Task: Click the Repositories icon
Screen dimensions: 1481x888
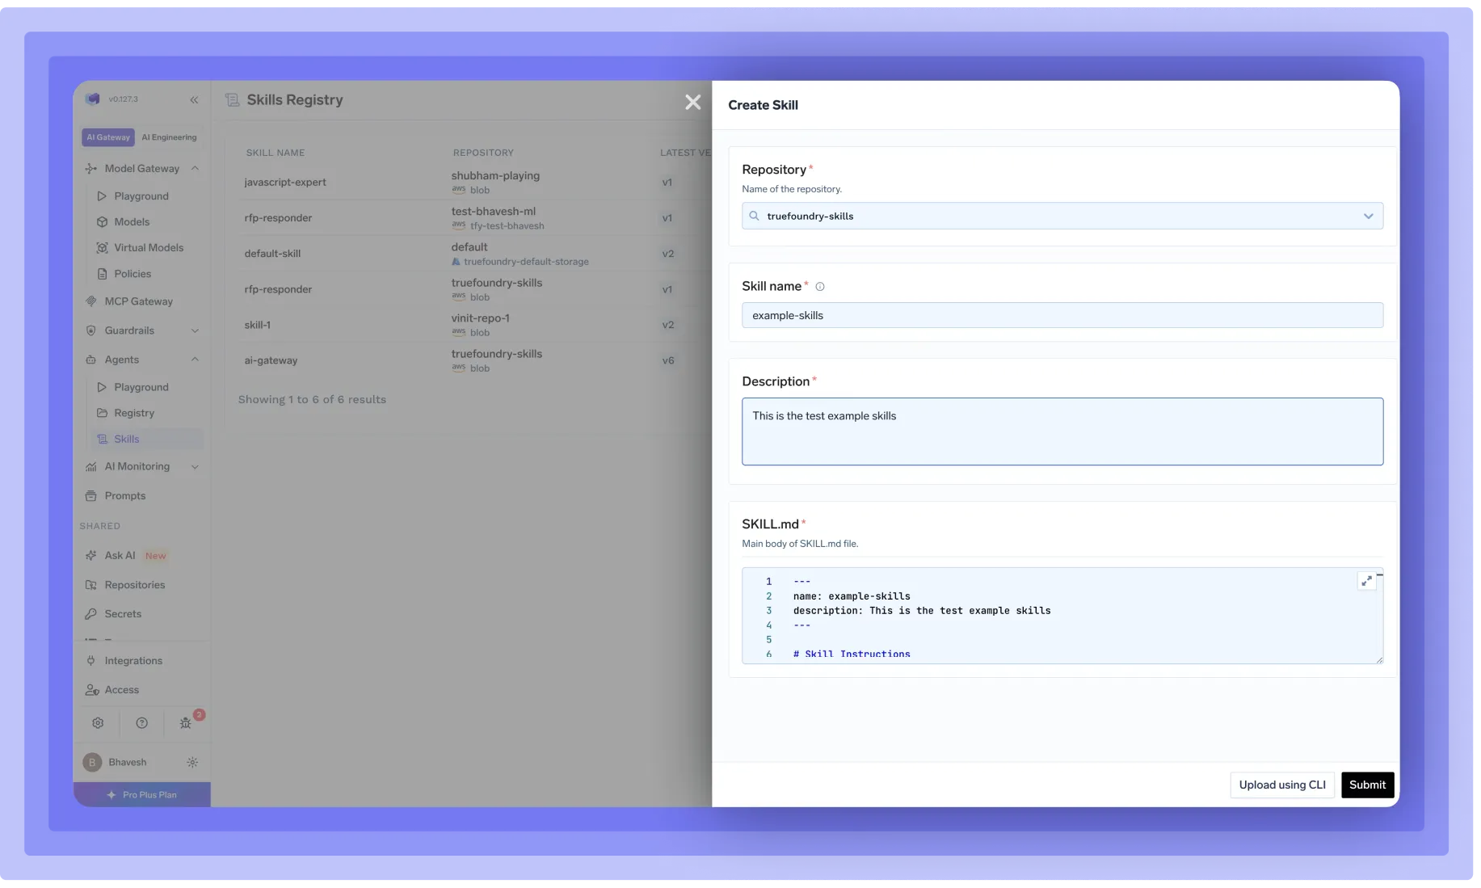Action: point(91,585)
